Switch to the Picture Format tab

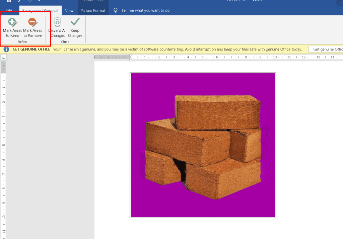[93, 10]
